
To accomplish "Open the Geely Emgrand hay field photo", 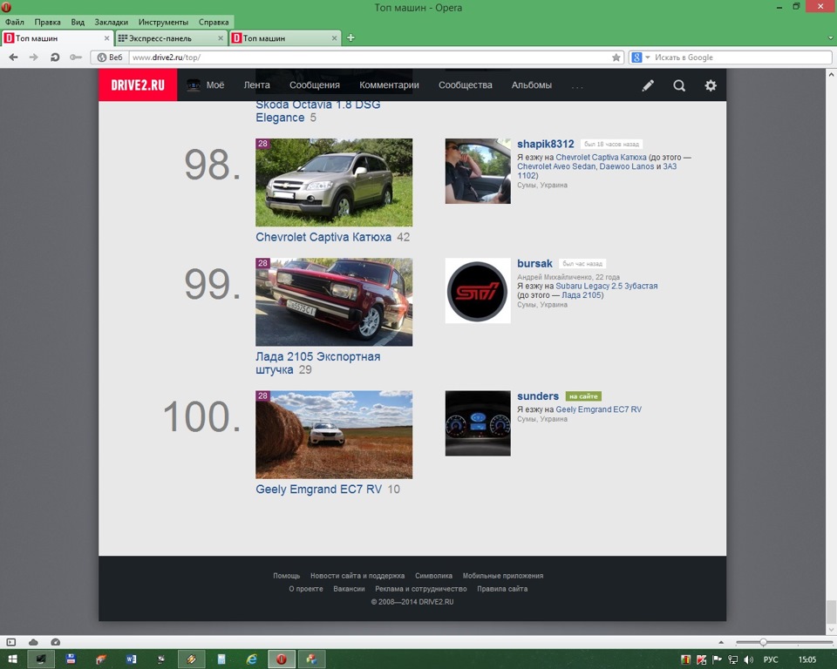I will point(334,435).
